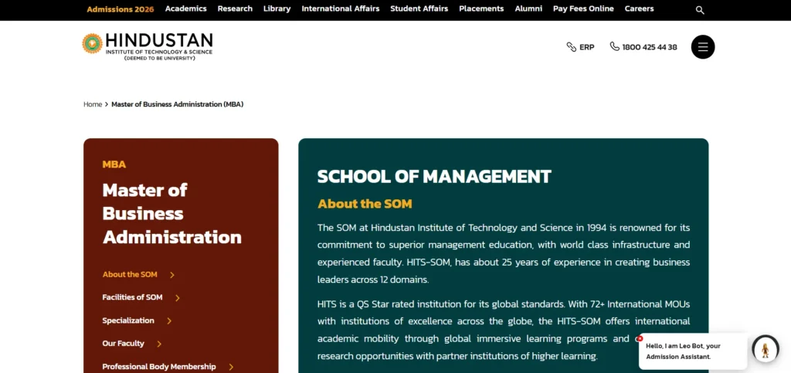Screen dimensions: 791x373
Task: Click chevron next to Facilities of SOM
Action: (x=178, y=298)
